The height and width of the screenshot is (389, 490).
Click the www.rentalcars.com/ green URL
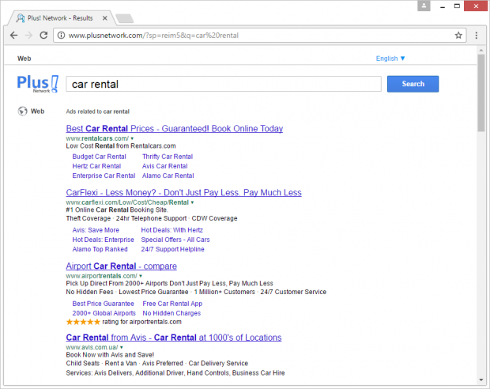[97, 138]
